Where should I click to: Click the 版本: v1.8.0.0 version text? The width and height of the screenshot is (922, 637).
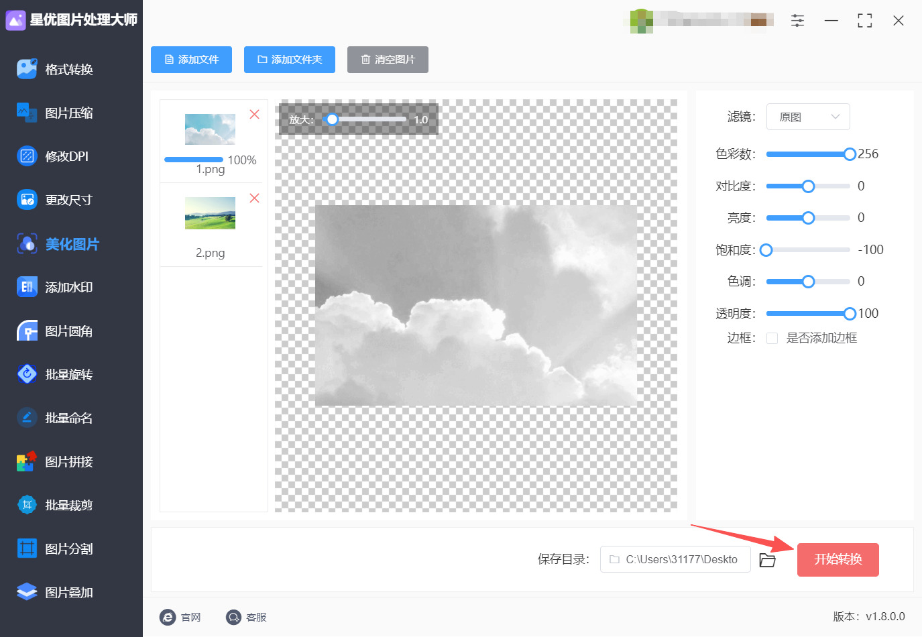tap(869, 617)
